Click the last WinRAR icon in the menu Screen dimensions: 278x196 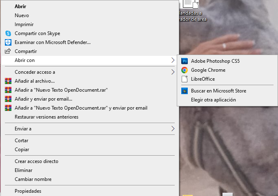coord(8,108)
